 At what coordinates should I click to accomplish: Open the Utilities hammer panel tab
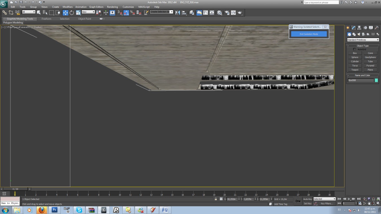coord(376,28)
